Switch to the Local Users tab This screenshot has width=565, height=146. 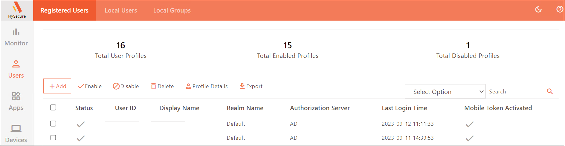point(121,10)
